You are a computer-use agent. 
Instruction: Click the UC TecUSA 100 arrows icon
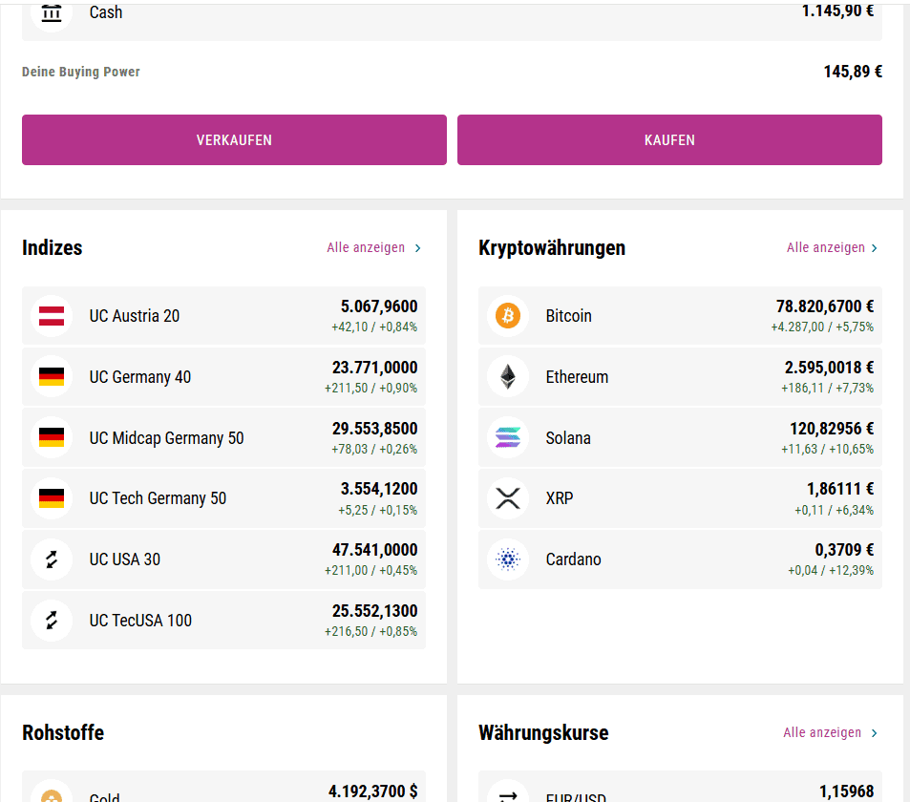(x=52, y=621)
